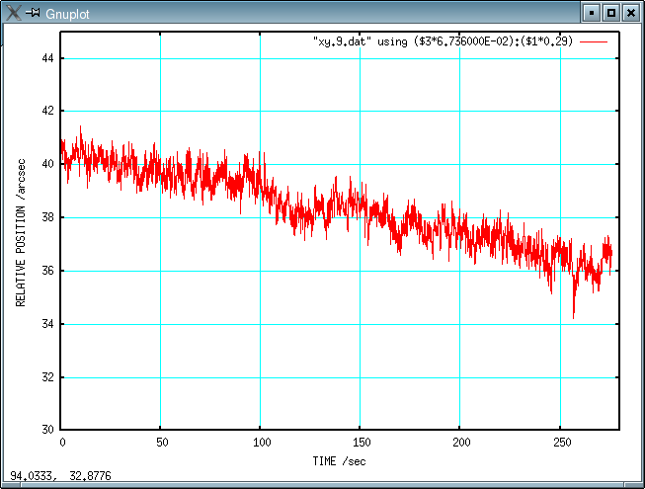645x489 pixels.
Task: Click the y-axis tick label 38
Action: click(47, 217)
